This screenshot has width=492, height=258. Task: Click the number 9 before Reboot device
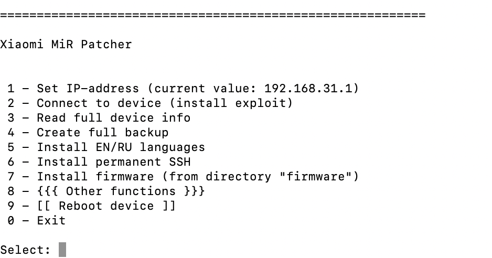coord(10,206)
